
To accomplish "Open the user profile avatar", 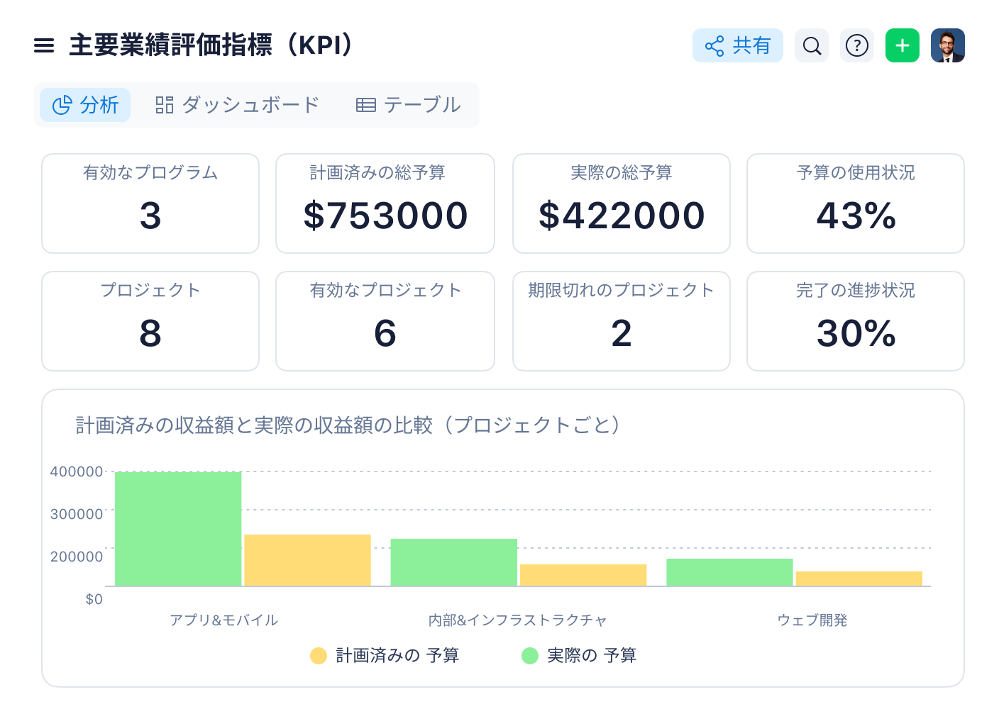I will click(948, 45).
